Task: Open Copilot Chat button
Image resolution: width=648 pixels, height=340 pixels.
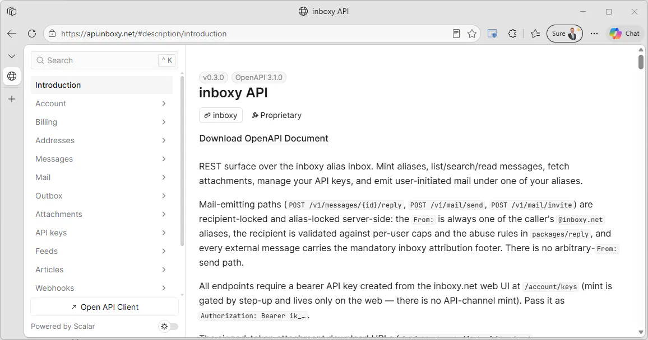Action: pos(624,34)
